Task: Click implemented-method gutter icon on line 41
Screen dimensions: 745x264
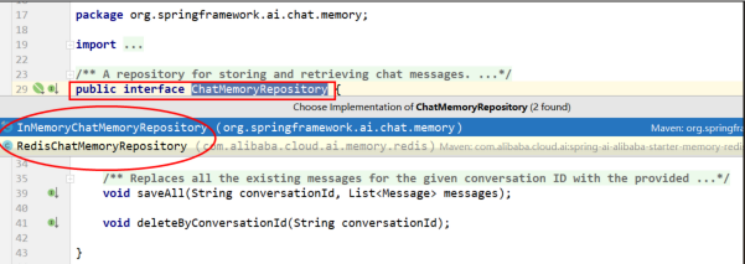Action: coord(53,223)
